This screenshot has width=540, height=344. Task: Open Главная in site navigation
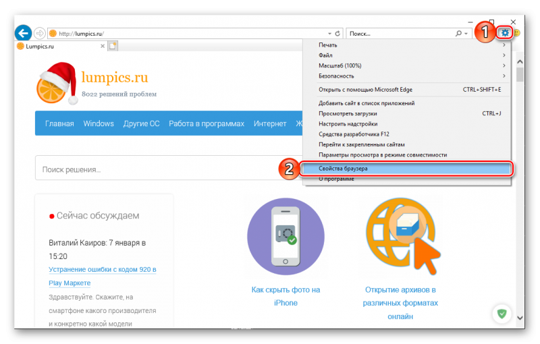59,124
